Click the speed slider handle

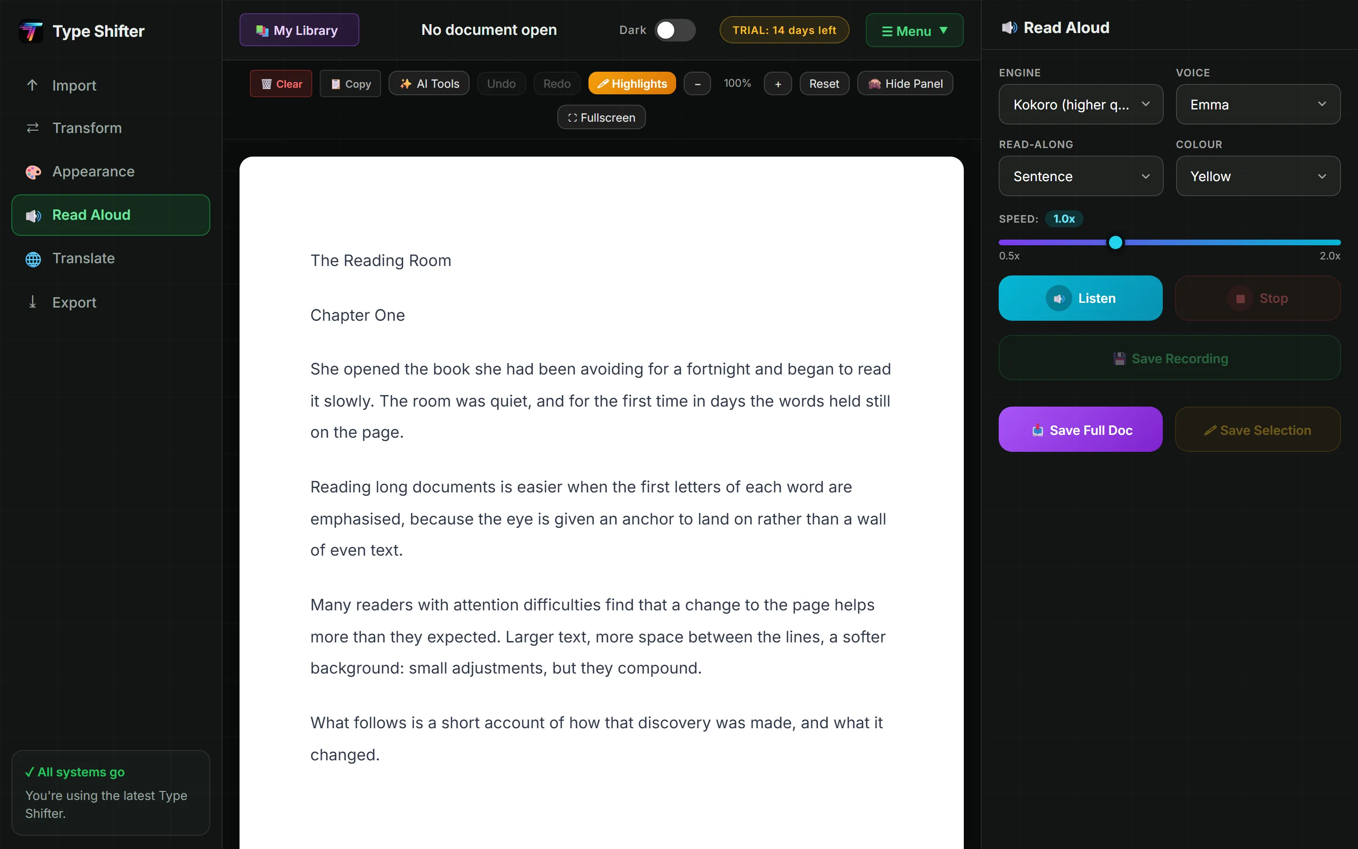tap(1116, 242)
